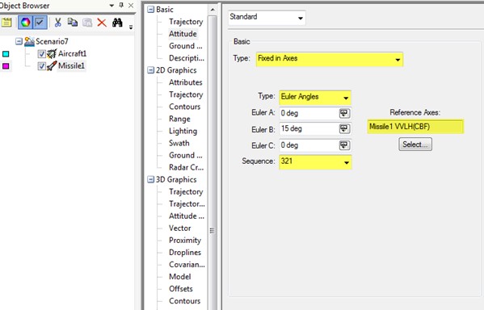Screen dimensions: 484x310
Task: Open the 2D Graphics Lighting page
Action: [183, 131]
